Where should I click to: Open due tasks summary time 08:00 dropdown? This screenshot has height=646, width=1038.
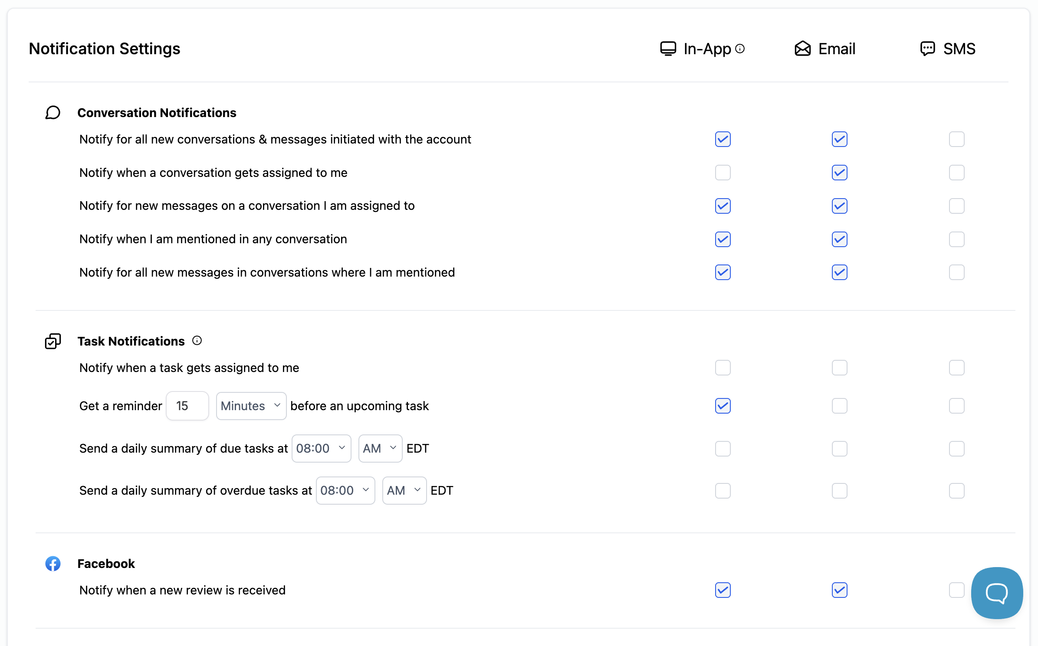(321, 448)
